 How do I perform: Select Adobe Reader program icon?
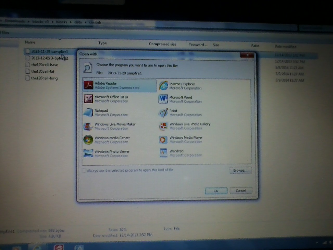point(88,85)
